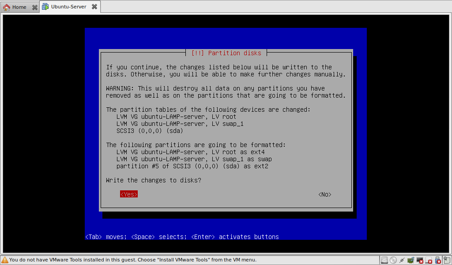Screen dimensions: 452x265
Task: Switch to the Home tab
Action: [x=19, y=7]
